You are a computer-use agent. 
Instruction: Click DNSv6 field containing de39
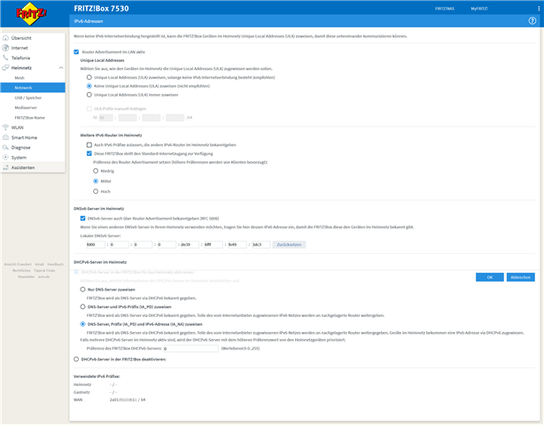click(x=190, y=244)
